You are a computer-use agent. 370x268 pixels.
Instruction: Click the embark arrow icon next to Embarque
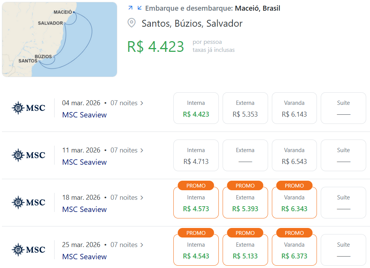point(130,8)
